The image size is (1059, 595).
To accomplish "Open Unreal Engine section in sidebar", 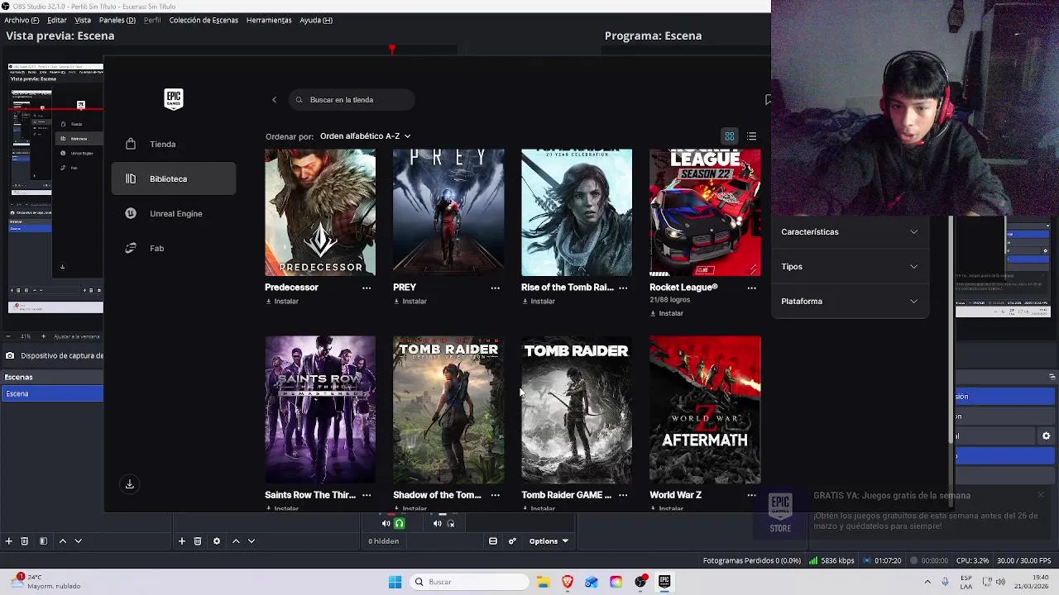I will click(x=174, y=214).
